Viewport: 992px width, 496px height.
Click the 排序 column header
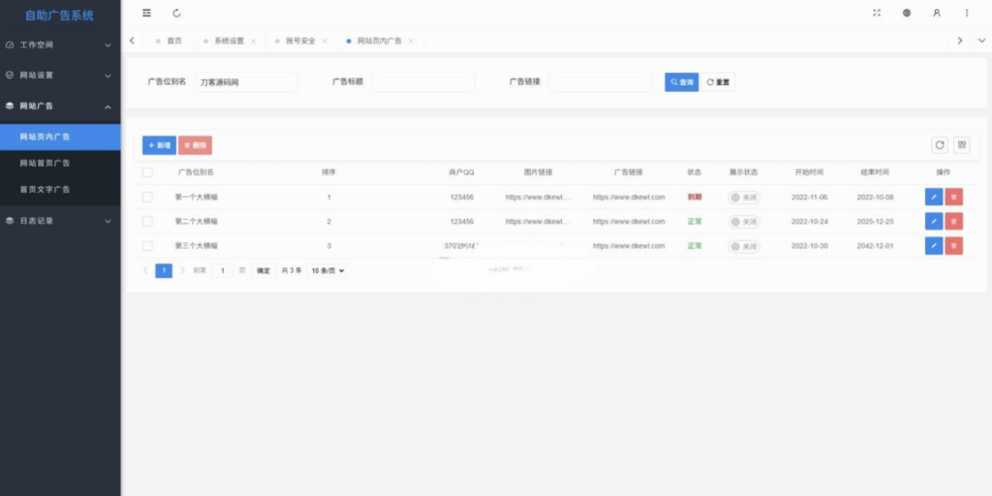point(328,172)
